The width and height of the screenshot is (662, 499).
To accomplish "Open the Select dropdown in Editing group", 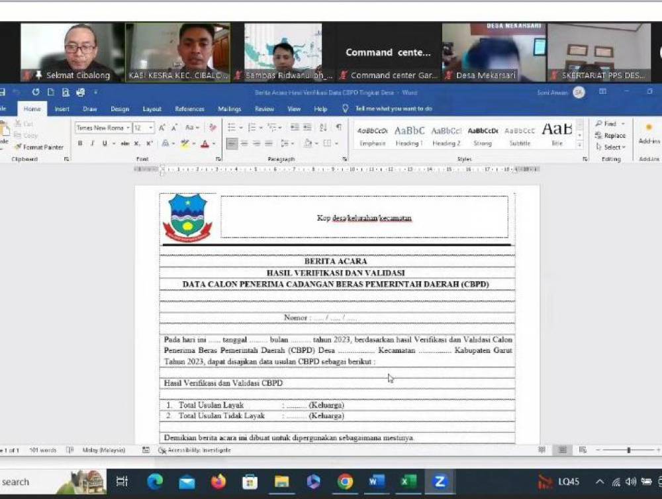I will click(611, 147).
